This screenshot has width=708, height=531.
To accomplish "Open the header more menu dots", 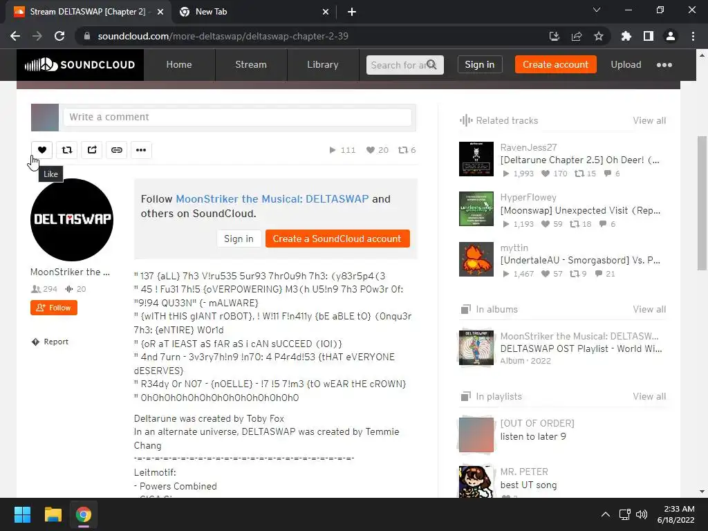I will [664, 64].
